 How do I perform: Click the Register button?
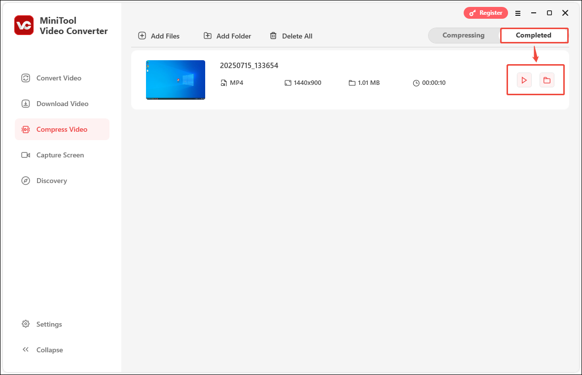click(486, 13)
